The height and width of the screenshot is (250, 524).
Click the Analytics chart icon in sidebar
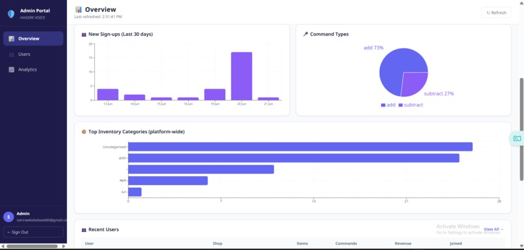coord(11,69)
